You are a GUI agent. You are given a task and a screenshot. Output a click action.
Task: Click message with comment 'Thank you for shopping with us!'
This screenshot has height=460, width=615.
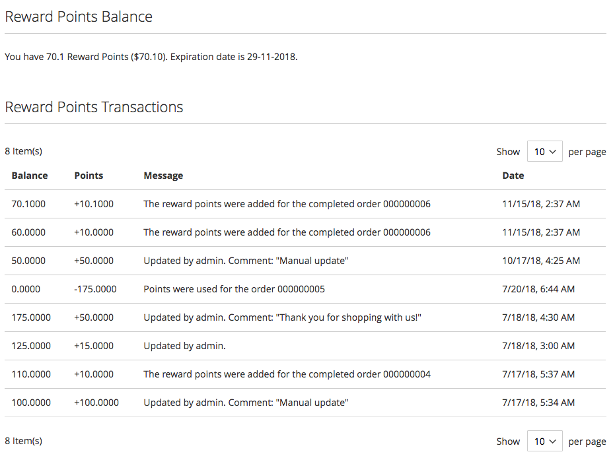(283, 317)
